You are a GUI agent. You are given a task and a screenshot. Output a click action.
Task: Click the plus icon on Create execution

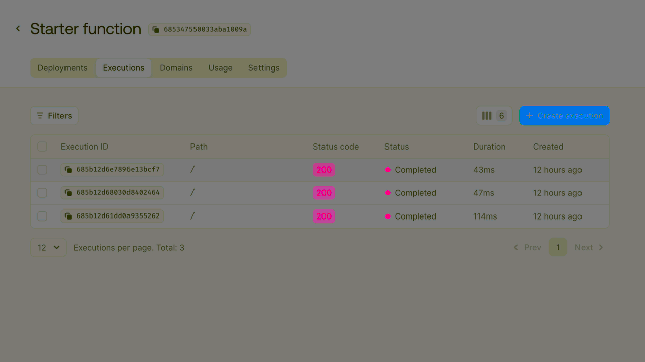(x=529, y=116)
